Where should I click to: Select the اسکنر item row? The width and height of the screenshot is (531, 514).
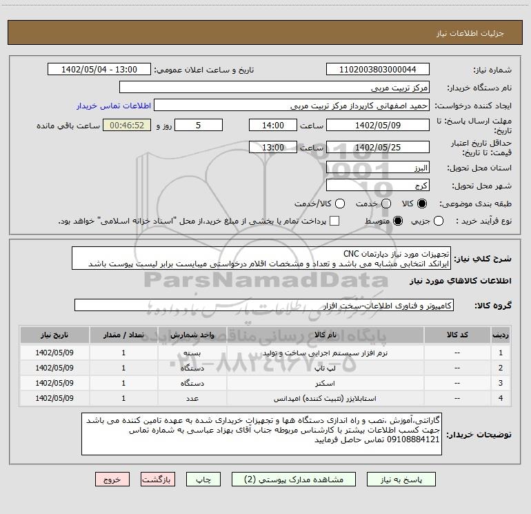click(265, 383)
